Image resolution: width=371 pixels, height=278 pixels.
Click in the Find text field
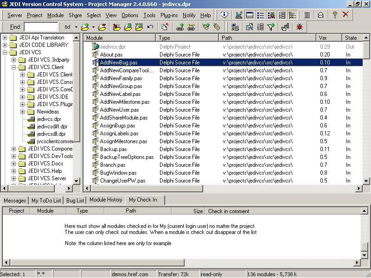[x=40, y=27]
